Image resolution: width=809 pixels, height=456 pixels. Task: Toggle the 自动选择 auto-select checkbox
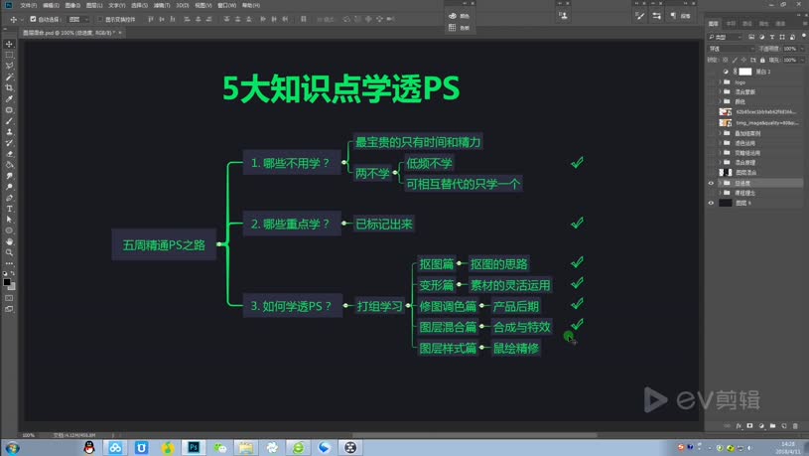(33, 19)
